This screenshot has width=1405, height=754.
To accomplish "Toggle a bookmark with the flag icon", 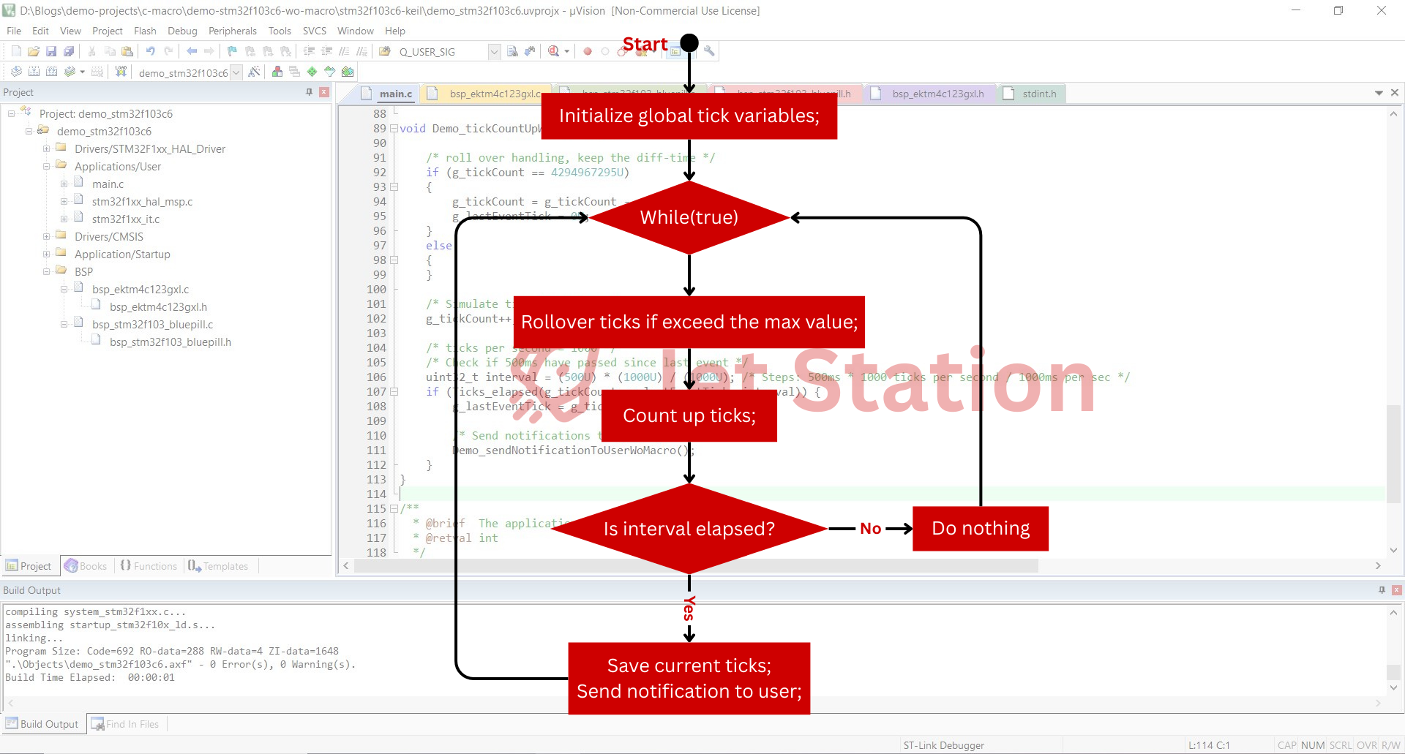I will (x=232, y=51).
